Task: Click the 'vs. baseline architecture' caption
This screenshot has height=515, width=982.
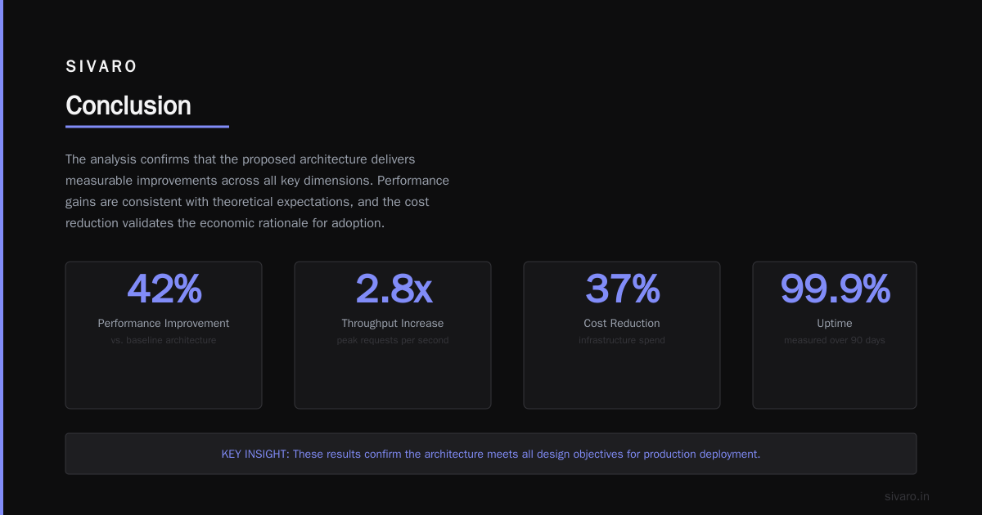Action: coord(164,340)
